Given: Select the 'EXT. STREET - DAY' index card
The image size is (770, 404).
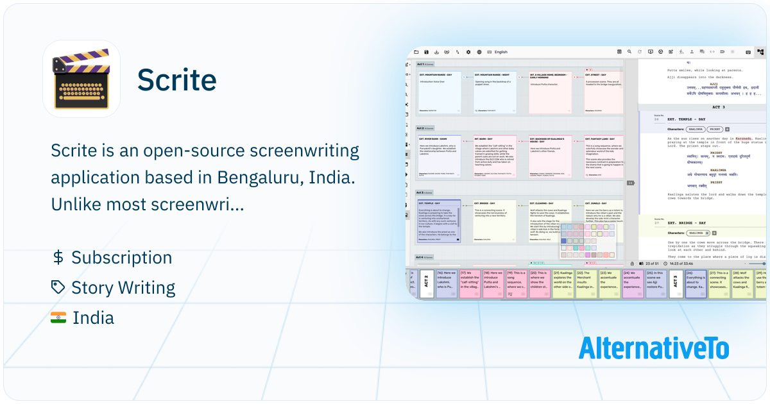Looking at the screenshot, I should click(604, 92).
